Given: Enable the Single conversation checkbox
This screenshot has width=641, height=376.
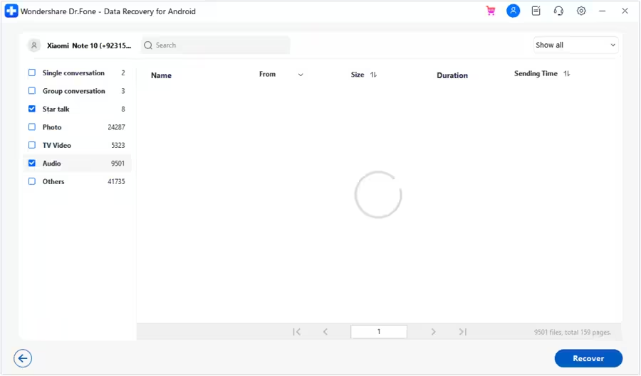Looking at the screenshot, I should pyautogui.click(x=32, y=73).
